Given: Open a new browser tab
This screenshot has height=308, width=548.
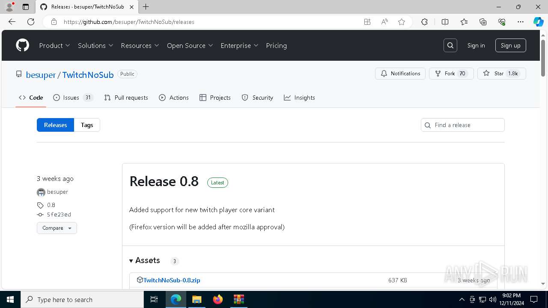Looking at the screenshot, I should 146,7.
